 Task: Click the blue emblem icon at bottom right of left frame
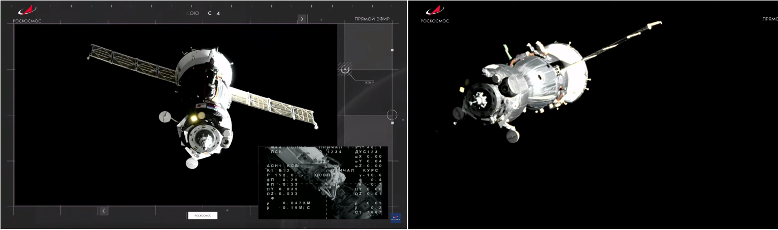(395, 217)
